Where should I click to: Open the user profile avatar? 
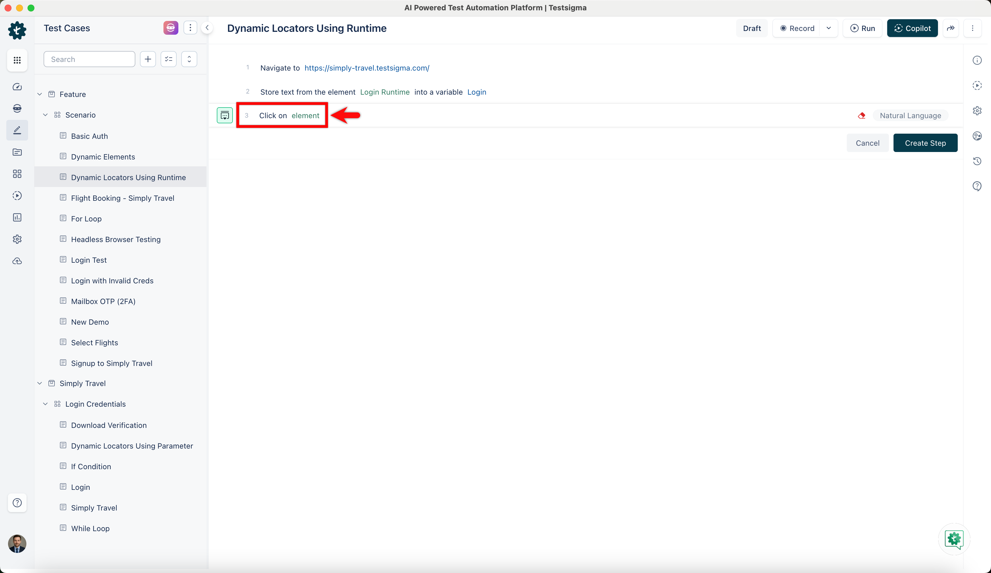[17, 543]
